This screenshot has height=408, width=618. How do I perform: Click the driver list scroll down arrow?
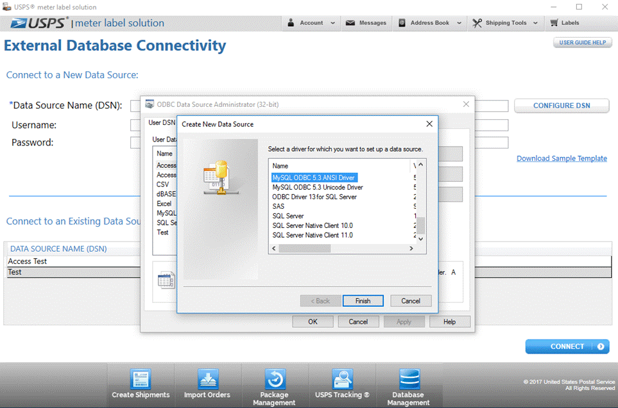[421, 239]
